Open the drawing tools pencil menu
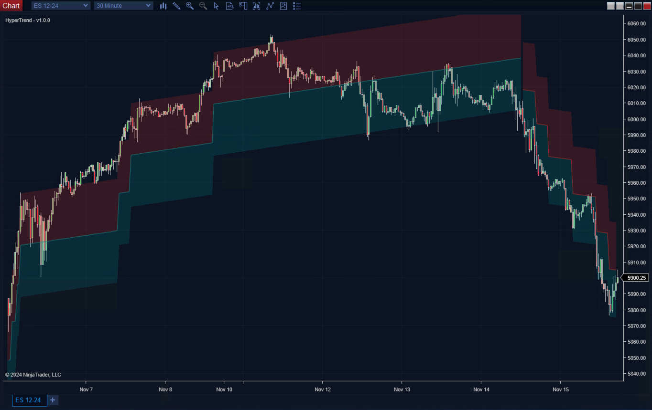This screenshot has width=652, height=410. pos(176,6)
